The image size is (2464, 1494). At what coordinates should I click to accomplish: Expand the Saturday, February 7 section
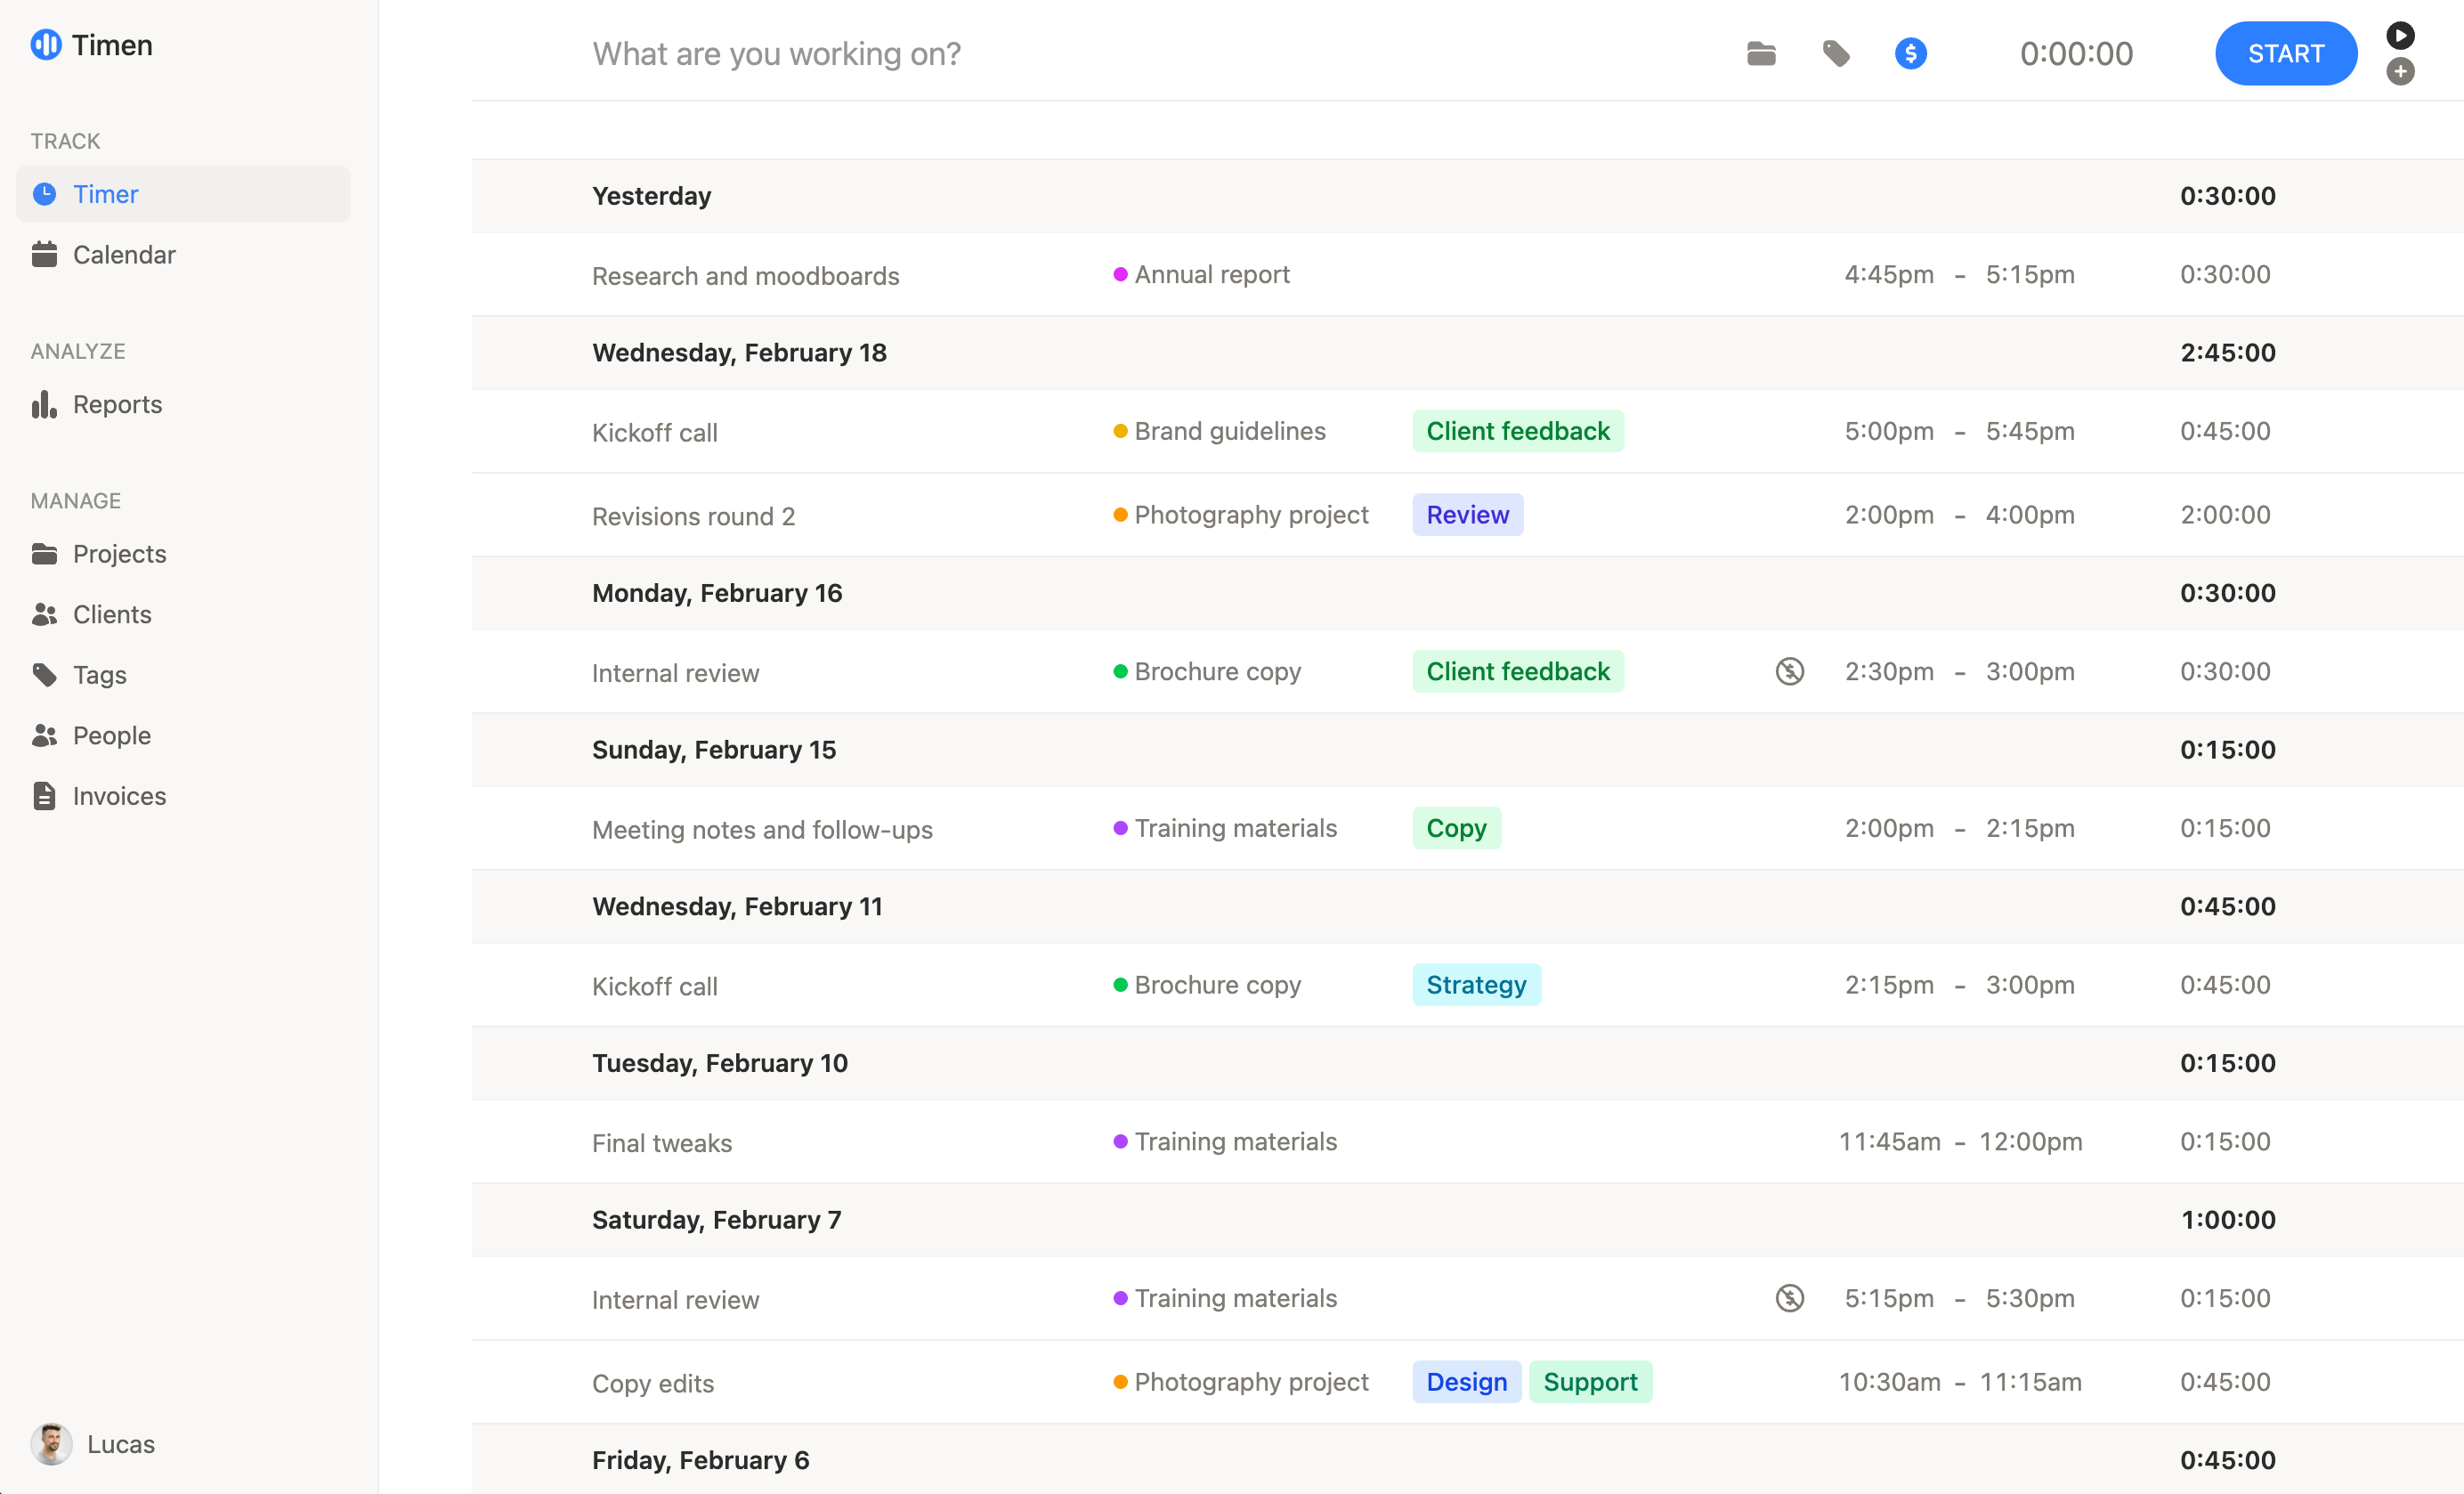tap(716, 1219)
